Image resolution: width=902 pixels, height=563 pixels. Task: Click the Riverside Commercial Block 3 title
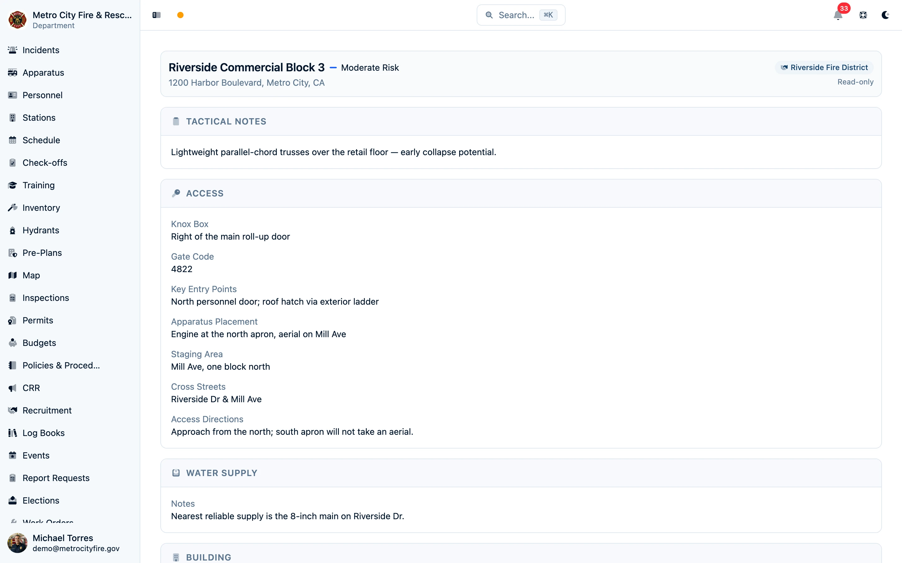click(246, 67)
